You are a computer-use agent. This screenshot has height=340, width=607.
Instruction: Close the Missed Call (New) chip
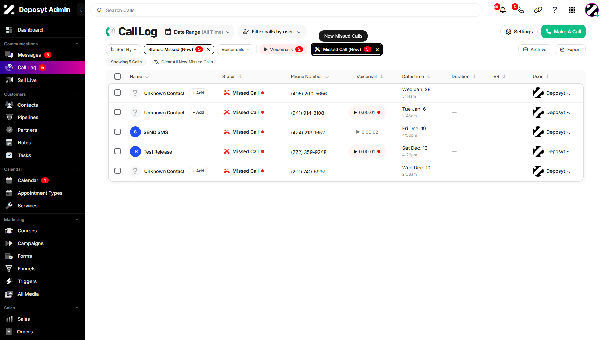tap(377, 49)
